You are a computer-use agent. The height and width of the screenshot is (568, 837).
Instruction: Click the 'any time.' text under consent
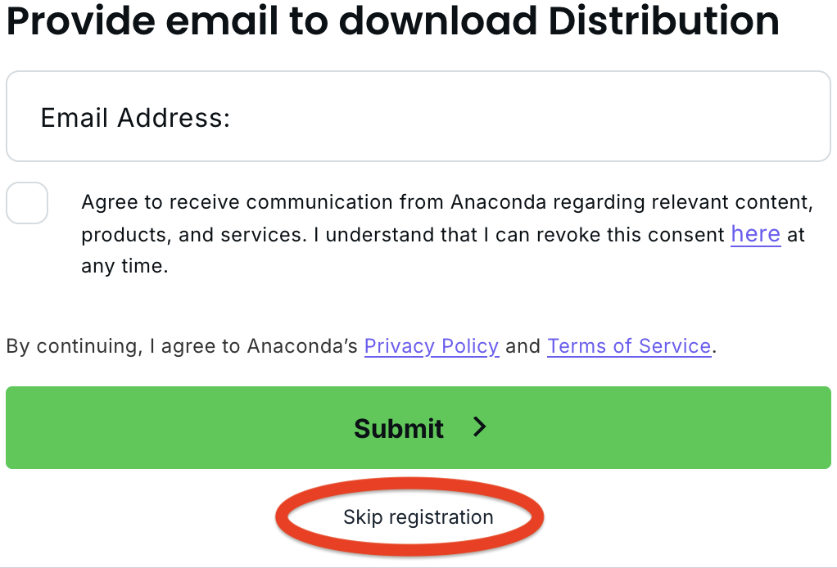click(x=124, y=266)
